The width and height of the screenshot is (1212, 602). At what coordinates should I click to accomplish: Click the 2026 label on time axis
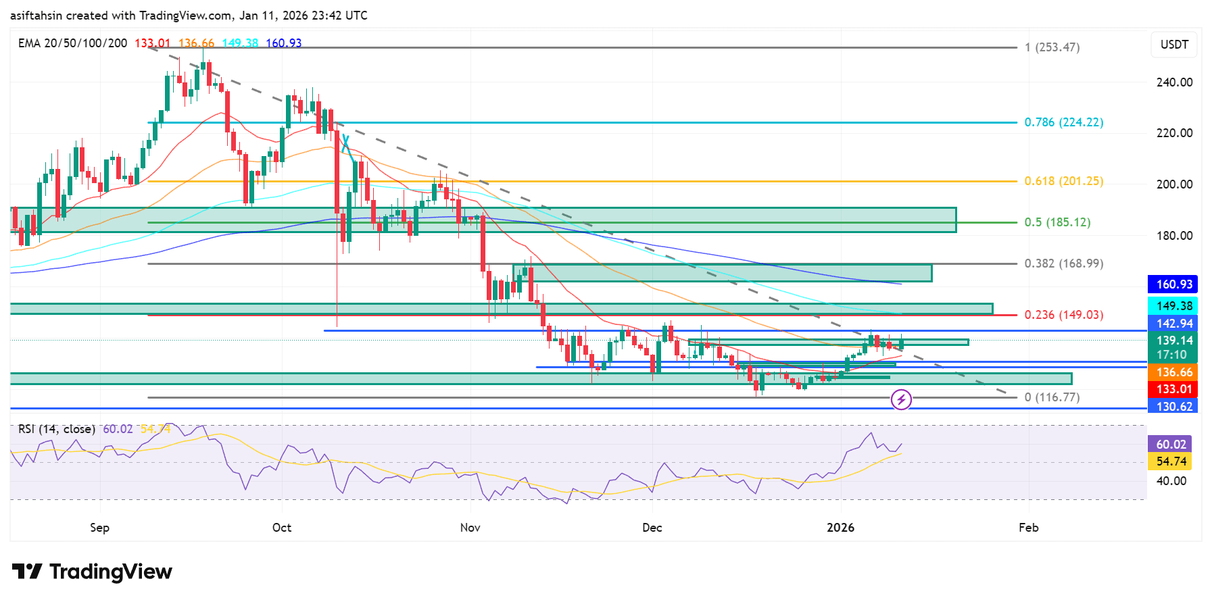pyautogui.click(x=840, y=528)
